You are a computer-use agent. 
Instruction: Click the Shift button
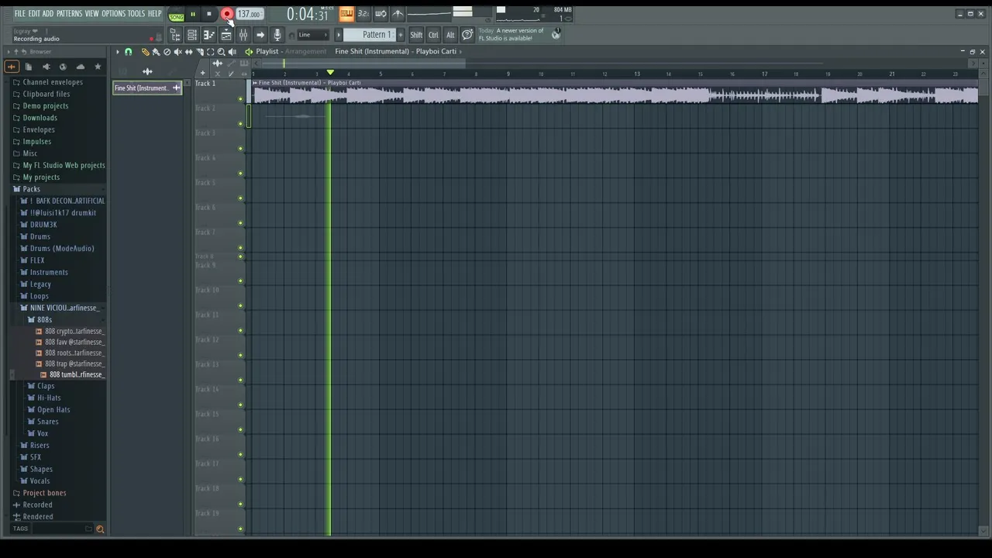click(416, 35)
